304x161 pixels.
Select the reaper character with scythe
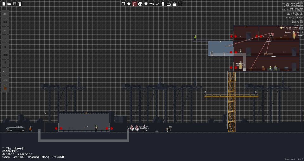tap(169, 129)
